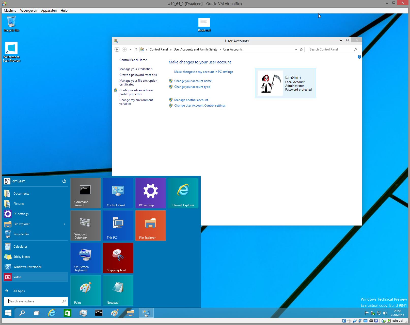Click the help question mark icon

point(359,57)
